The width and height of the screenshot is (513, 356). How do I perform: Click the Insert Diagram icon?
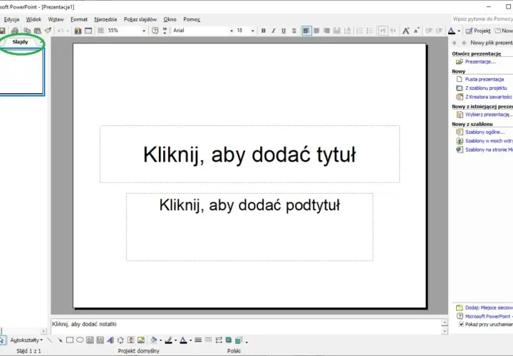click(120, 340)
